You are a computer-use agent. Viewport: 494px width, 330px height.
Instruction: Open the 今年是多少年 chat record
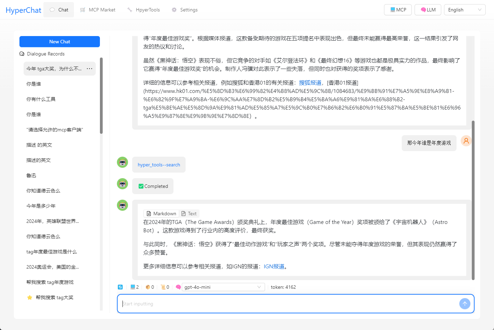coord(60,206)
